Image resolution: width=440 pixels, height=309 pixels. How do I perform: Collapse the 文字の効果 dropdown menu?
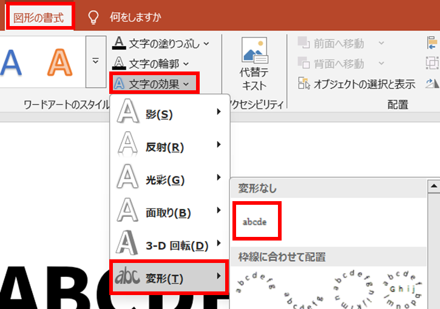pos(154,83)
